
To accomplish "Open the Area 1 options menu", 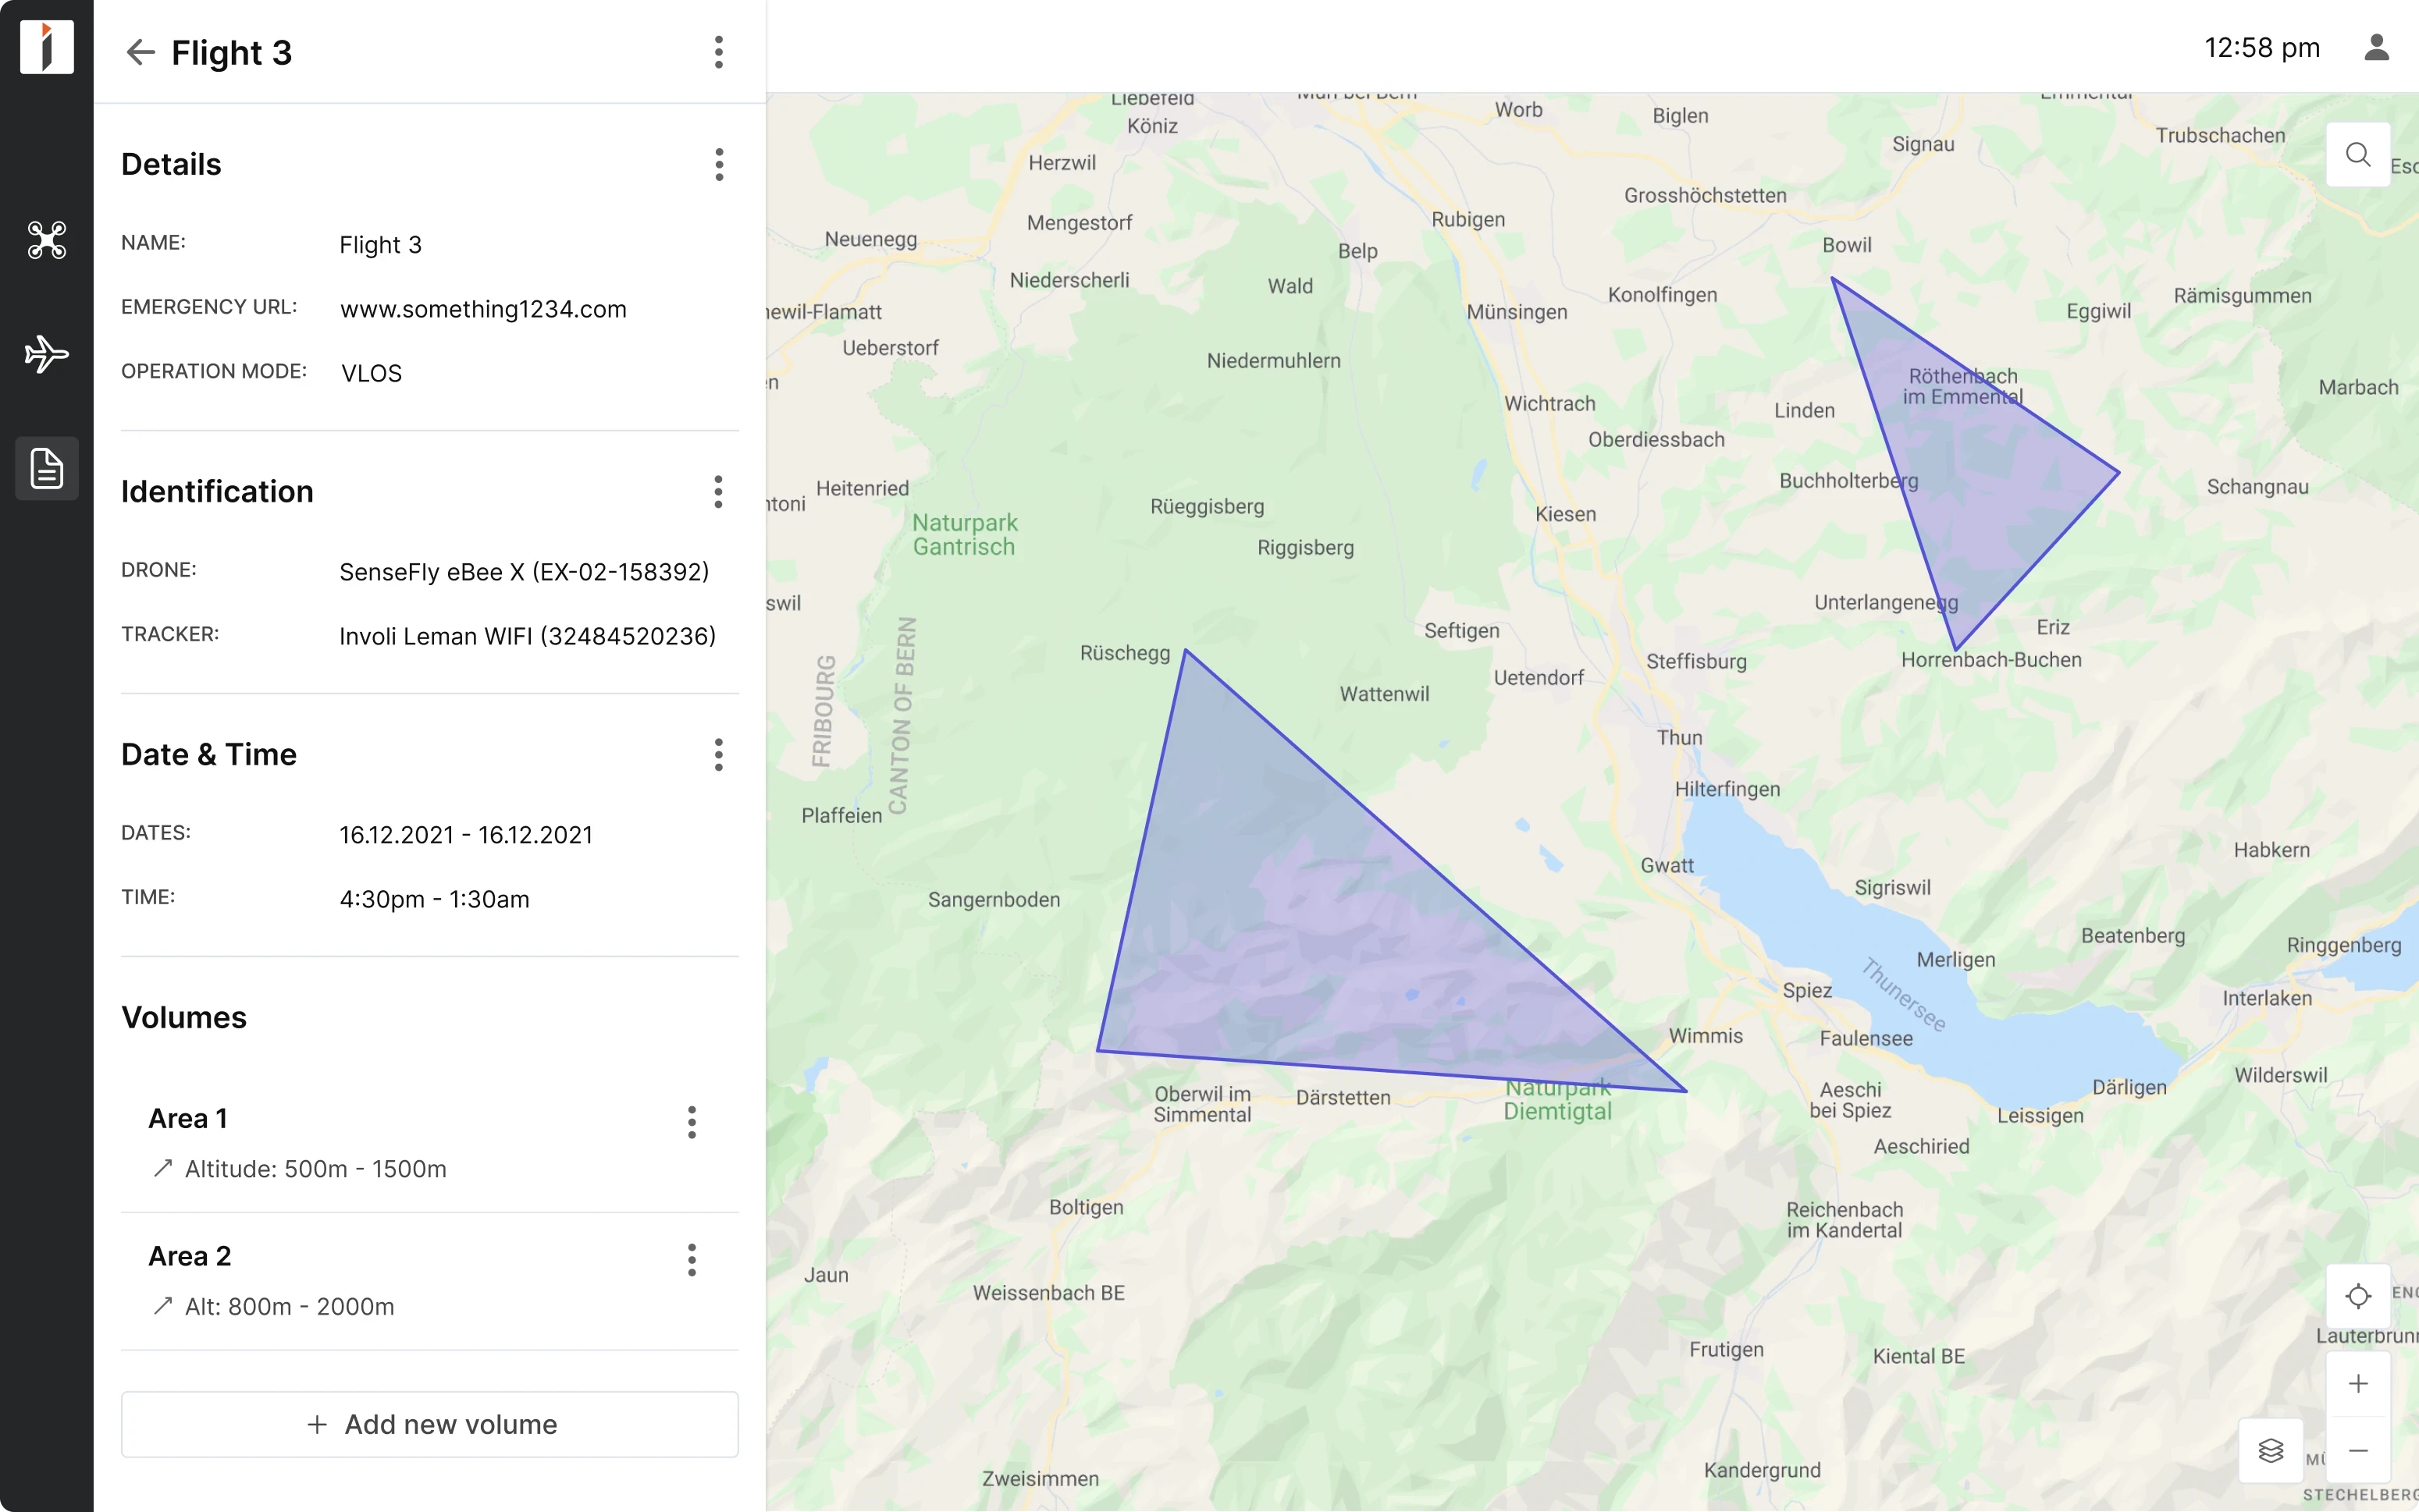I will (x=692, y=1123).
